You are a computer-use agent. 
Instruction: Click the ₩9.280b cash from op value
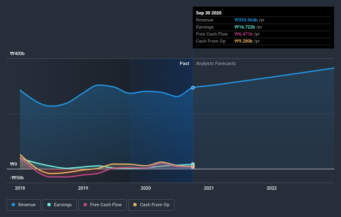coord(243,41)
